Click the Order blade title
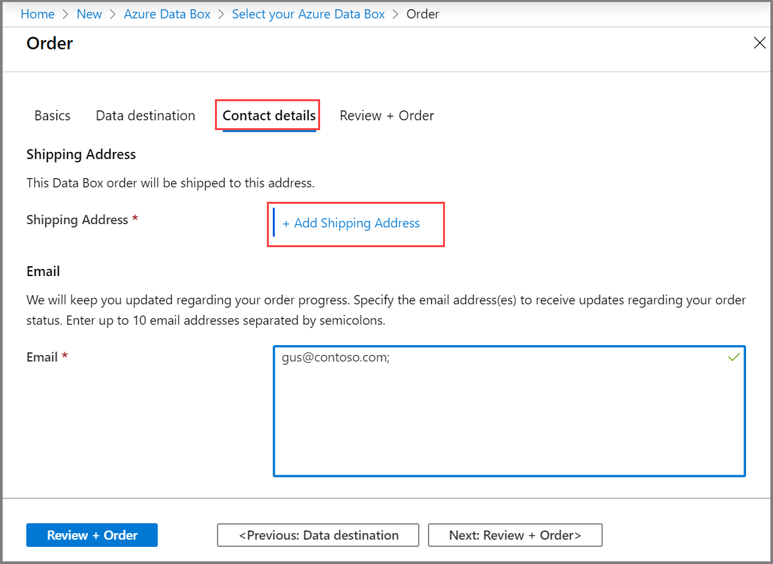 click(50, 43)
